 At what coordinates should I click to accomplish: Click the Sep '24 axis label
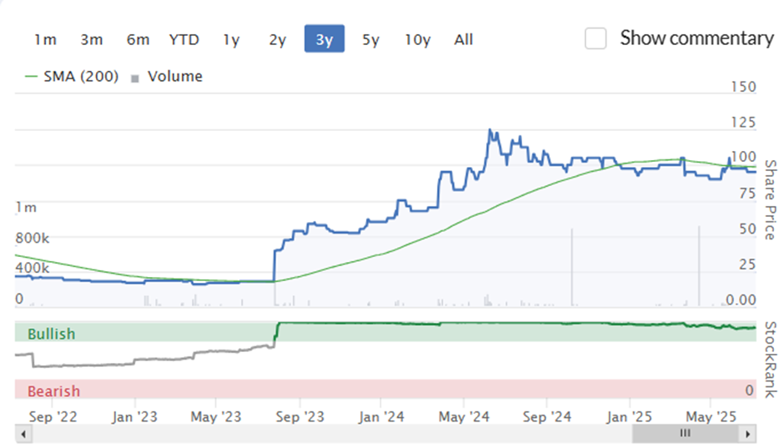click(x=546, y=417)
